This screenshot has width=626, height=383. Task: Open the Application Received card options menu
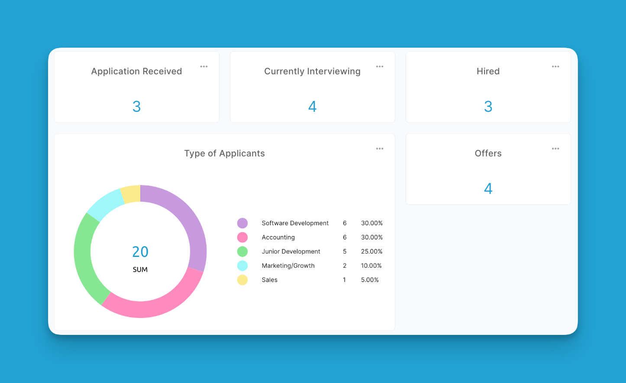[204, 67]
